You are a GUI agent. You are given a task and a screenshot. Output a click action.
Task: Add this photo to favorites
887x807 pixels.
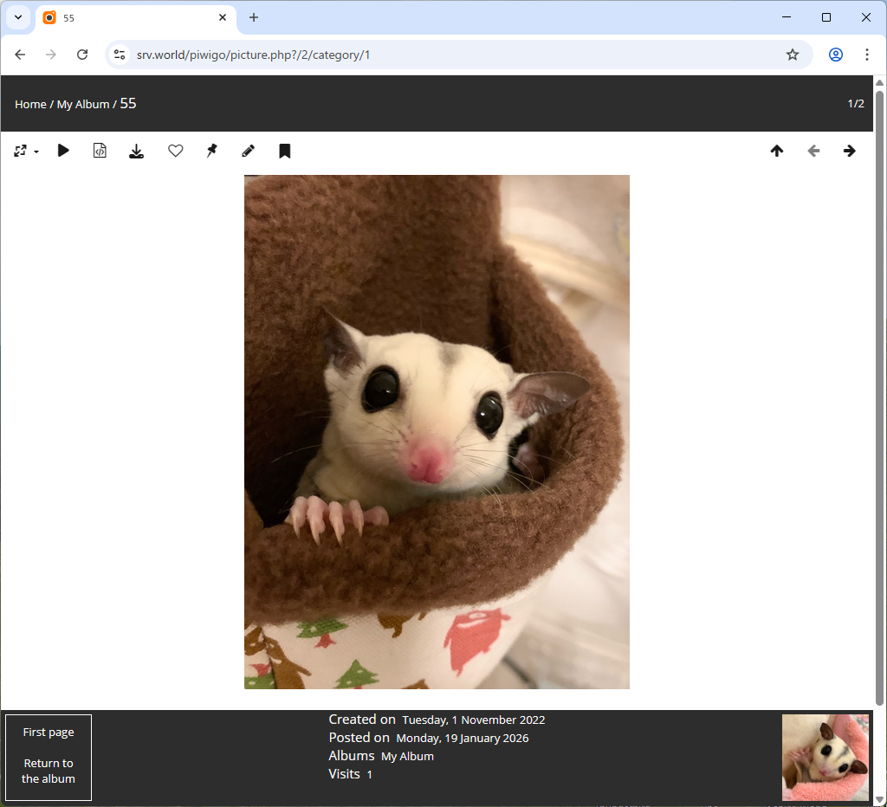coord(175,150)
